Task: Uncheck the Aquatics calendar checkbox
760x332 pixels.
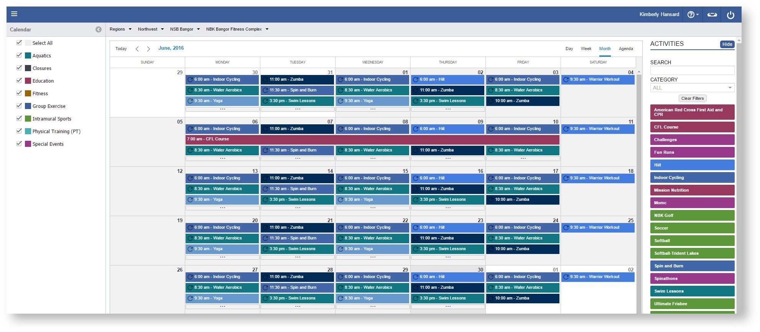Action: pyautogui.click(x=19, y=55)
